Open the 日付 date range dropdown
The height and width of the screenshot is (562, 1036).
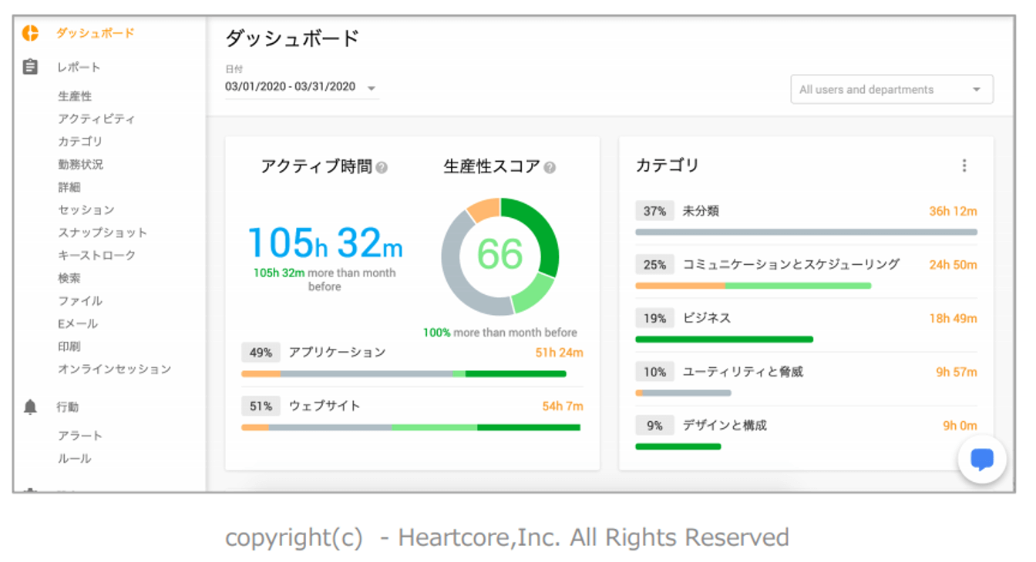click(301, 87)
